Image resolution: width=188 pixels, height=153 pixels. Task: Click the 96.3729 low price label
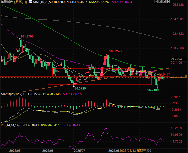tap(80, 88)
